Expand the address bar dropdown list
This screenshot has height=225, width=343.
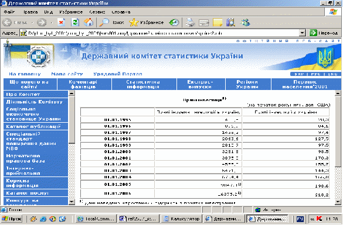pyautogui.click(x=302, y=33)
